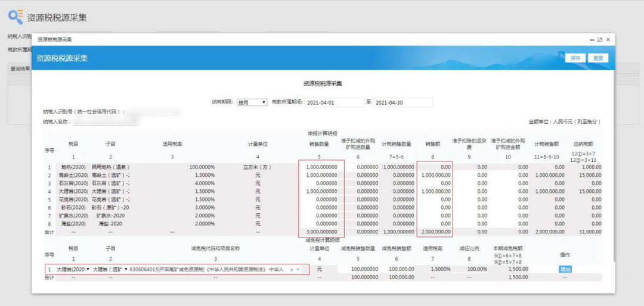
Task: Click the 高岭土(2020) 税目 cell
Action: pyautogui.click(x=73, y=175)
